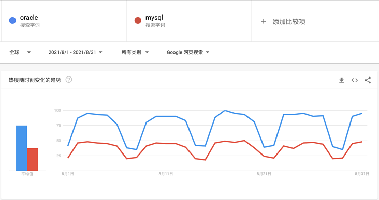Edit the mysql search term
This screenshot has width=379, height=200.
tap(154, 18)
